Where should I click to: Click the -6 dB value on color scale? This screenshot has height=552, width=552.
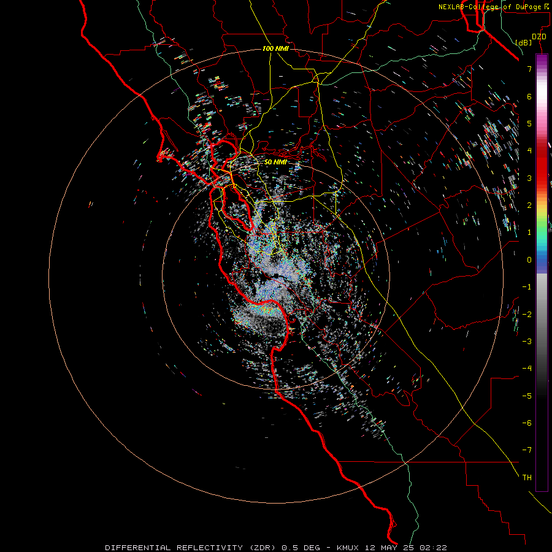coord(527,423)
